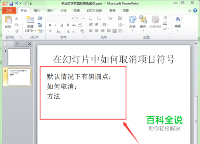The height and width of the screenshot is (144, 200).
Task: Toggle Italic formatting
Action: [56, 25]
